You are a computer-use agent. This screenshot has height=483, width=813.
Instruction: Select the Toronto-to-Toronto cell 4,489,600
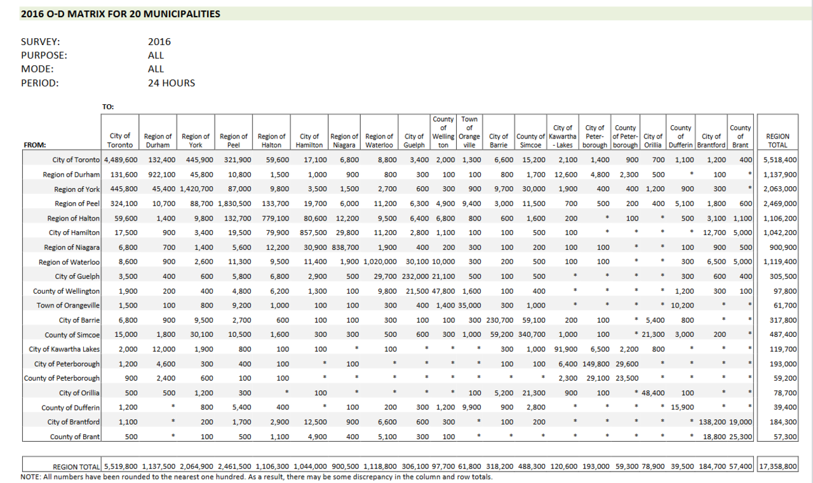[121, 160]
